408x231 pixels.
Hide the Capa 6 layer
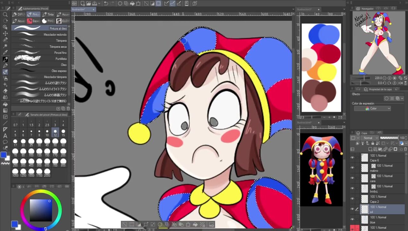point(353,158)
